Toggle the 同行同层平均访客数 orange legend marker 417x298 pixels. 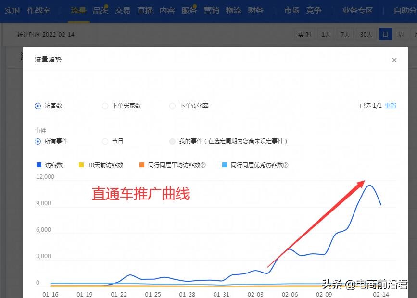point(141,165)
